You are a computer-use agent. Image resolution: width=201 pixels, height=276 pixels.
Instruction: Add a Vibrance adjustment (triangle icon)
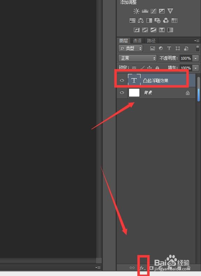(x=170, y=11)
